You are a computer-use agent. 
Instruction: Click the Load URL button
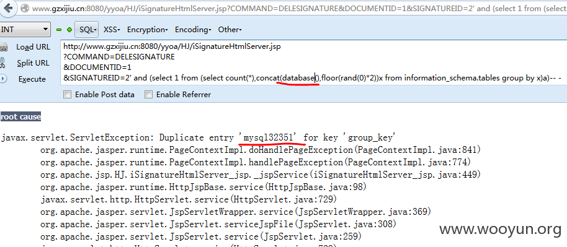click(x=33, y=47)
